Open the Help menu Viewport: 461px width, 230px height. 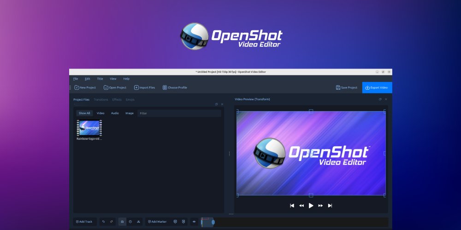pyautogui.click(x=126, y=79)
